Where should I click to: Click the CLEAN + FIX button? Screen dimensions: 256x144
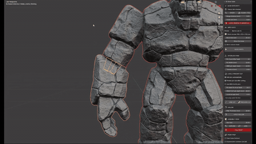pyautogui.click(x=244, y=13)
